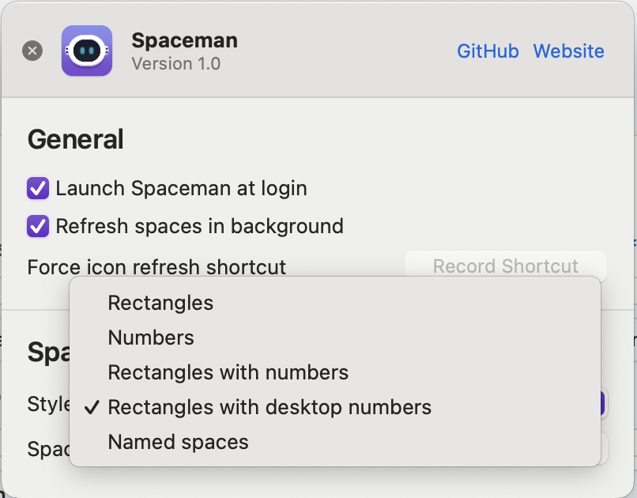The width and height of the screenshot is (637, 498).
Task: Disable Launch Spaceman at login
Action: [38, 189]
